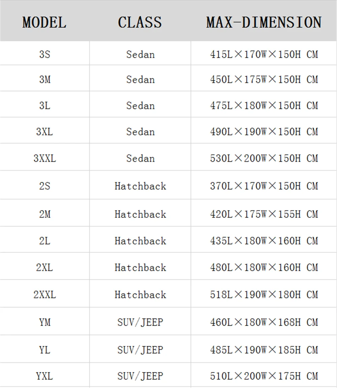Click the Hatchback class cell for 2L
Viewport: 337px width, 388px height.
tap(140, 241)
